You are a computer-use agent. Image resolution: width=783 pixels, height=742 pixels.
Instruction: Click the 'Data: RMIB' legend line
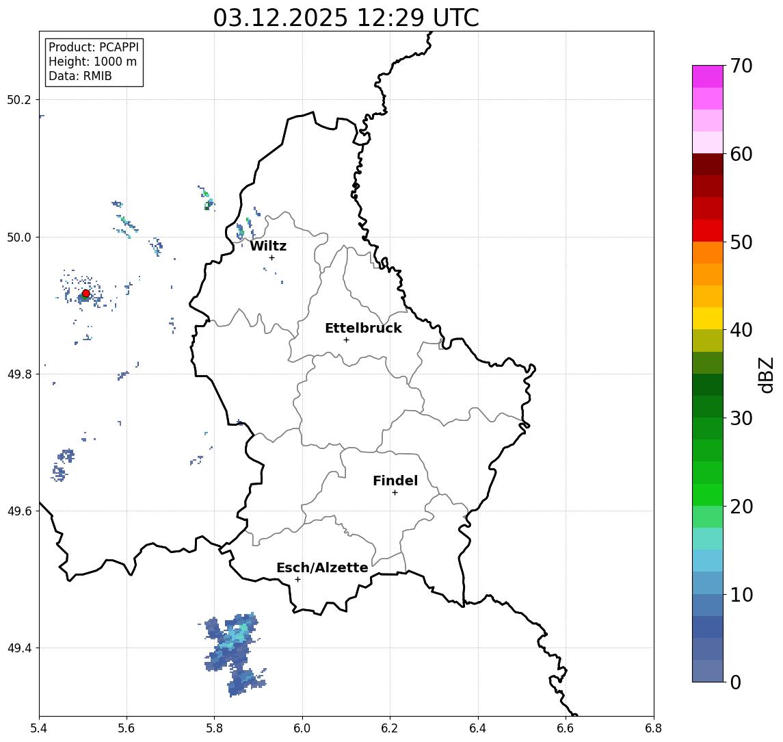click(80, 76)
